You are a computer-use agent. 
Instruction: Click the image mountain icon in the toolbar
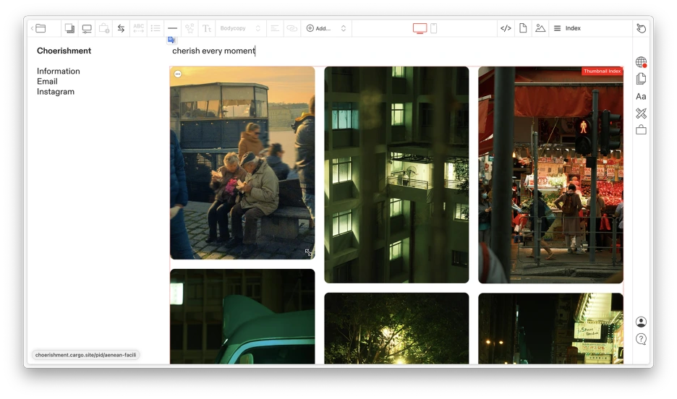[540, 28]
